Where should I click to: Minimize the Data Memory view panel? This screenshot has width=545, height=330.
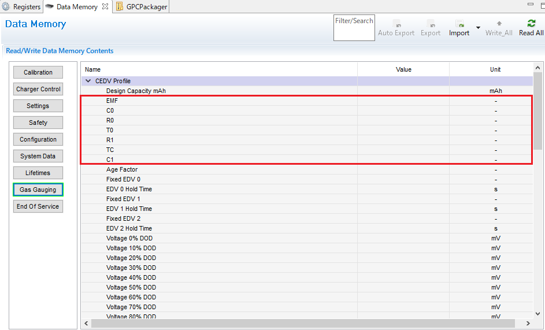coord(531,4)
